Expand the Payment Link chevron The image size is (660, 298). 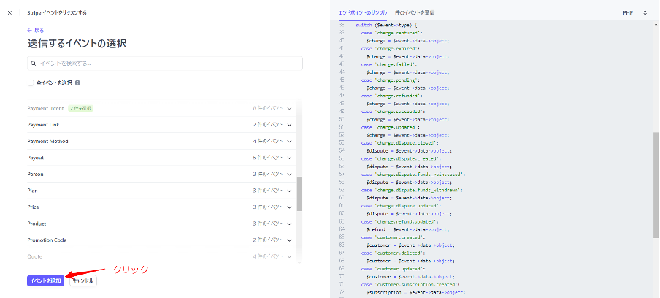[x=290, y=125]
